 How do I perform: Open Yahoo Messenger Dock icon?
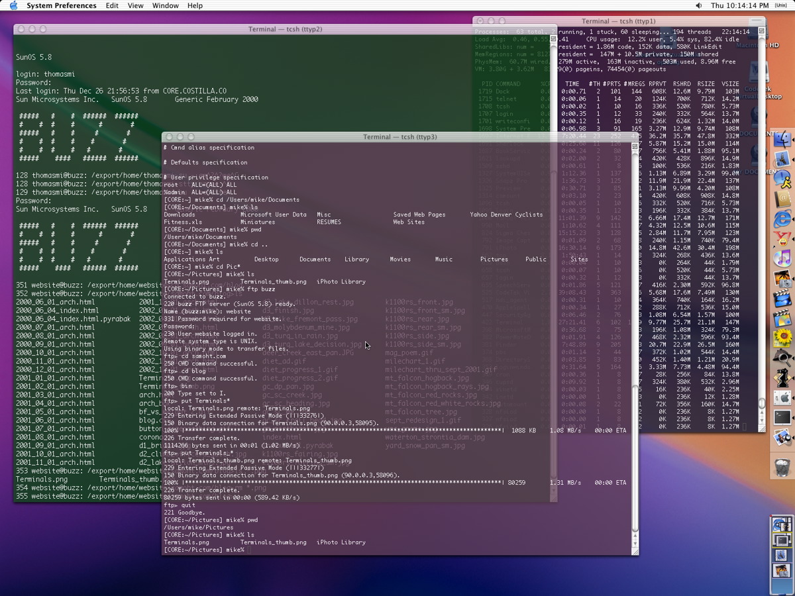(x=783, y=238)
